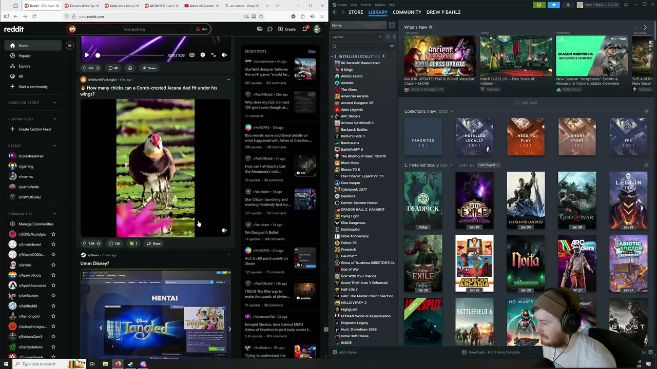
Task: Click Add a Game in Steam
Action: [x=344, y=352]
